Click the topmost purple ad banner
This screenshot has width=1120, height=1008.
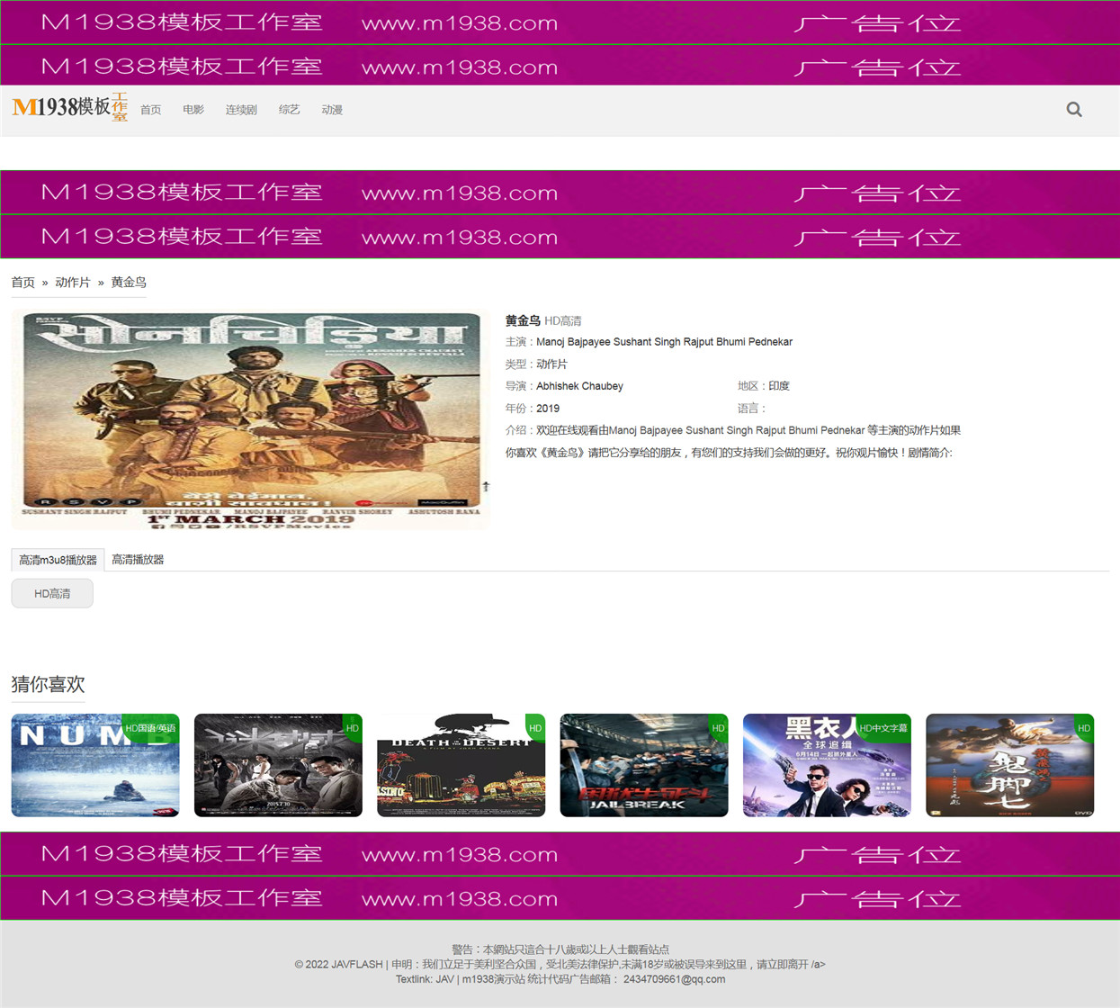560,22
